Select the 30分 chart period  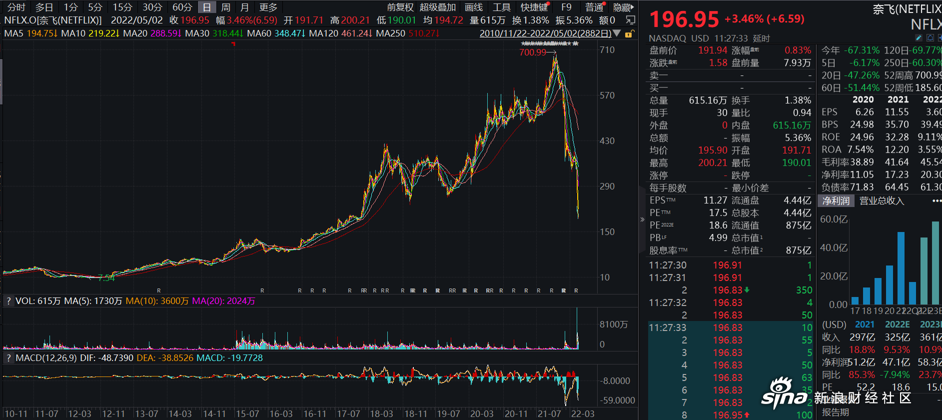152,7
